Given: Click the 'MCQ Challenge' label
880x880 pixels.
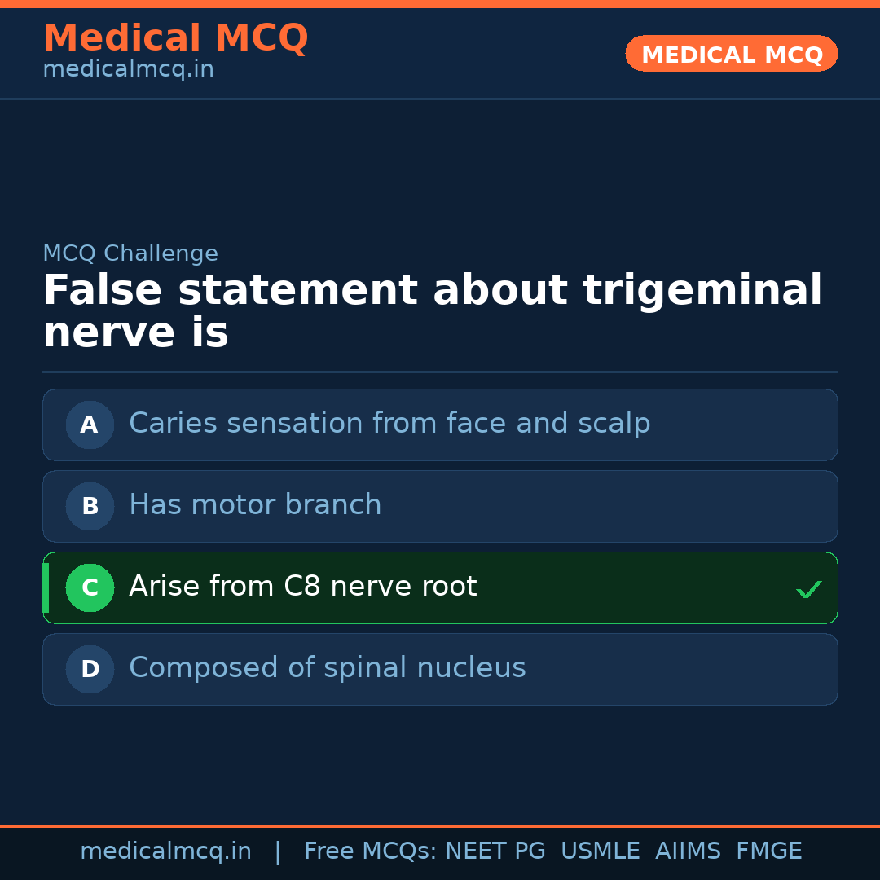Looking at the screenshot, I should (x=130, y=253).
